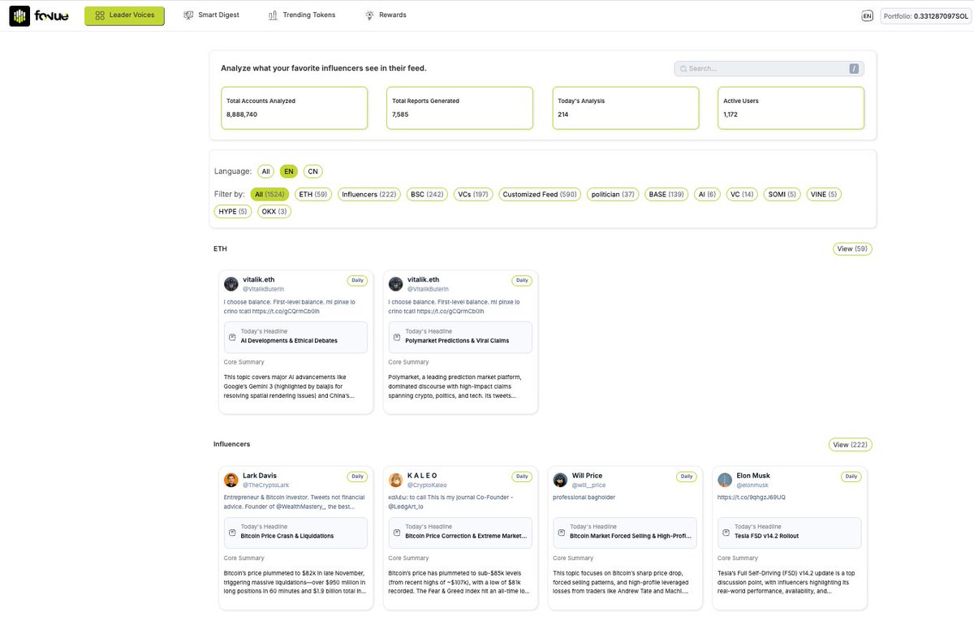
Task: Click Daily badge on Lark Davis card
Action: [x=357, y=477]
